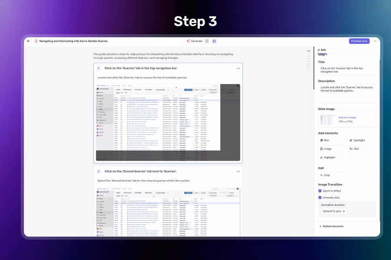Screen dimensions: 391x260
Task: Open the Animation duration dropdown
Action: pyautogui.click(x=334, y=211)
